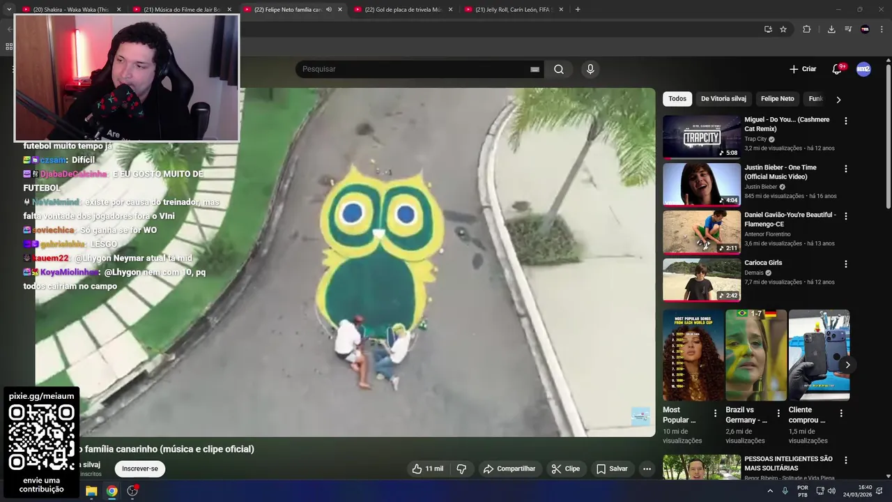Click the video end-screen watermark icon

click(x=640, y=416)
